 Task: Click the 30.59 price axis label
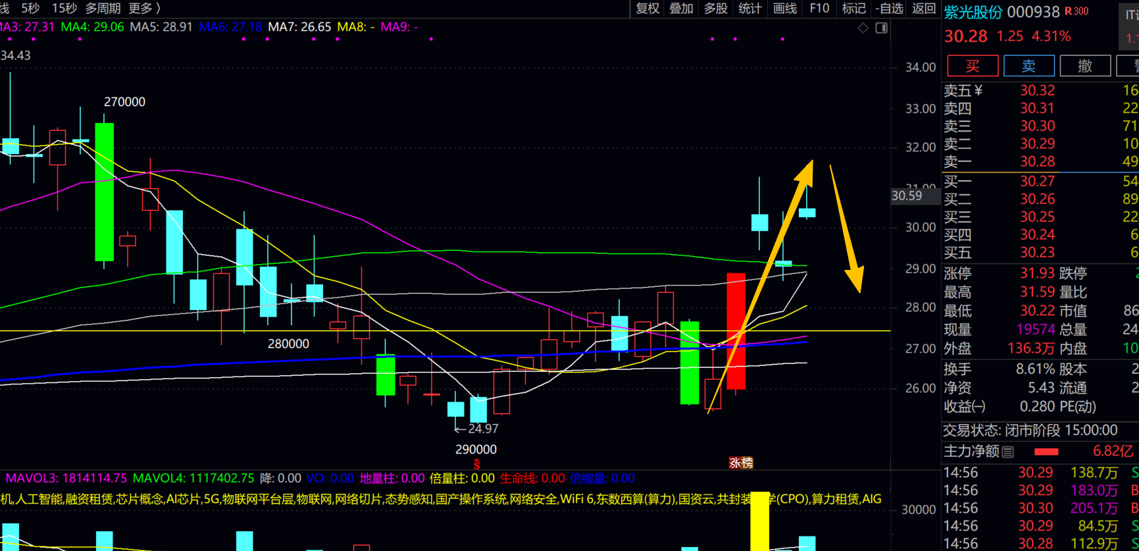coord(907,196)
